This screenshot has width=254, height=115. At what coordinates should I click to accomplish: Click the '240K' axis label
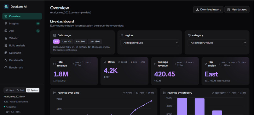[x=59, y=99]
